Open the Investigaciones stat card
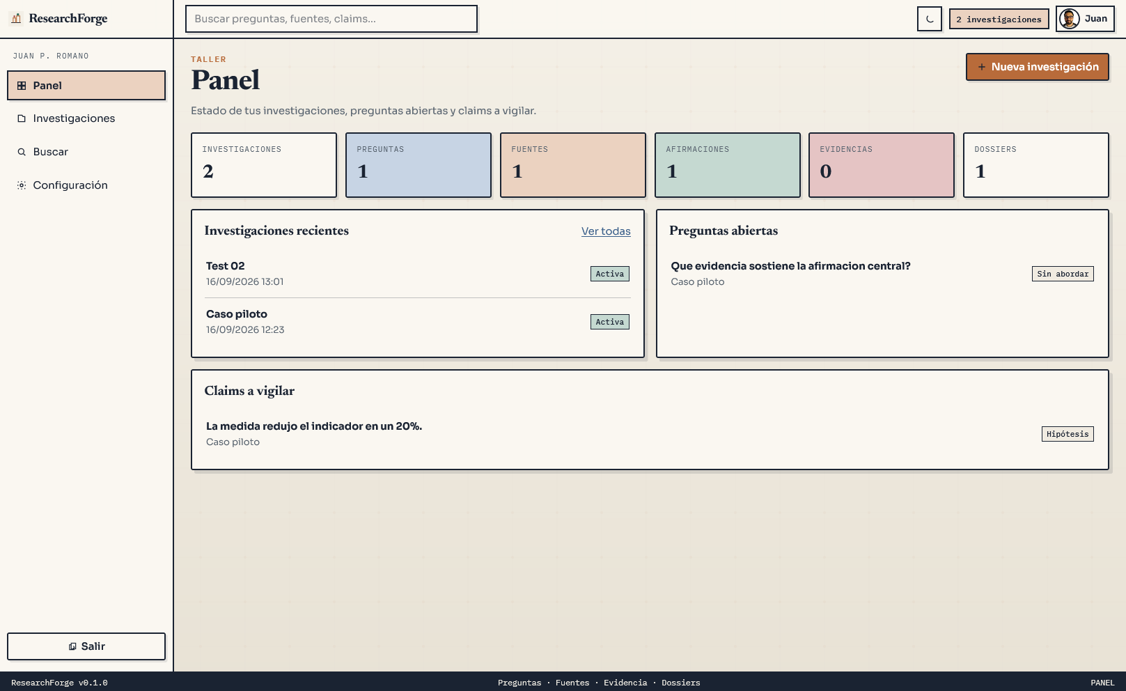Screen dimensions: 1126x691 [x=264, y=165]
